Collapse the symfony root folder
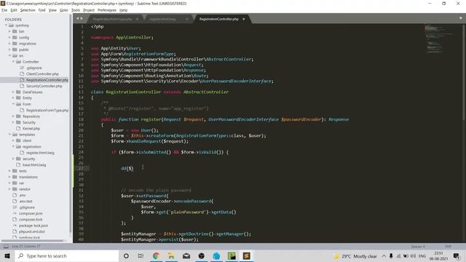The width and height of the screenshot is (466, 262). 7,25
